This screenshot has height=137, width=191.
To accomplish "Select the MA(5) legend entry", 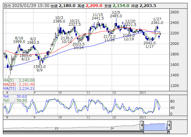I will [x=19, y=80].
